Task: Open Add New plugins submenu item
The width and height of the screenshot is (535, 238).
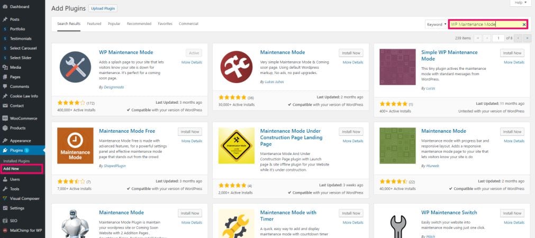Action: point(11,169)
